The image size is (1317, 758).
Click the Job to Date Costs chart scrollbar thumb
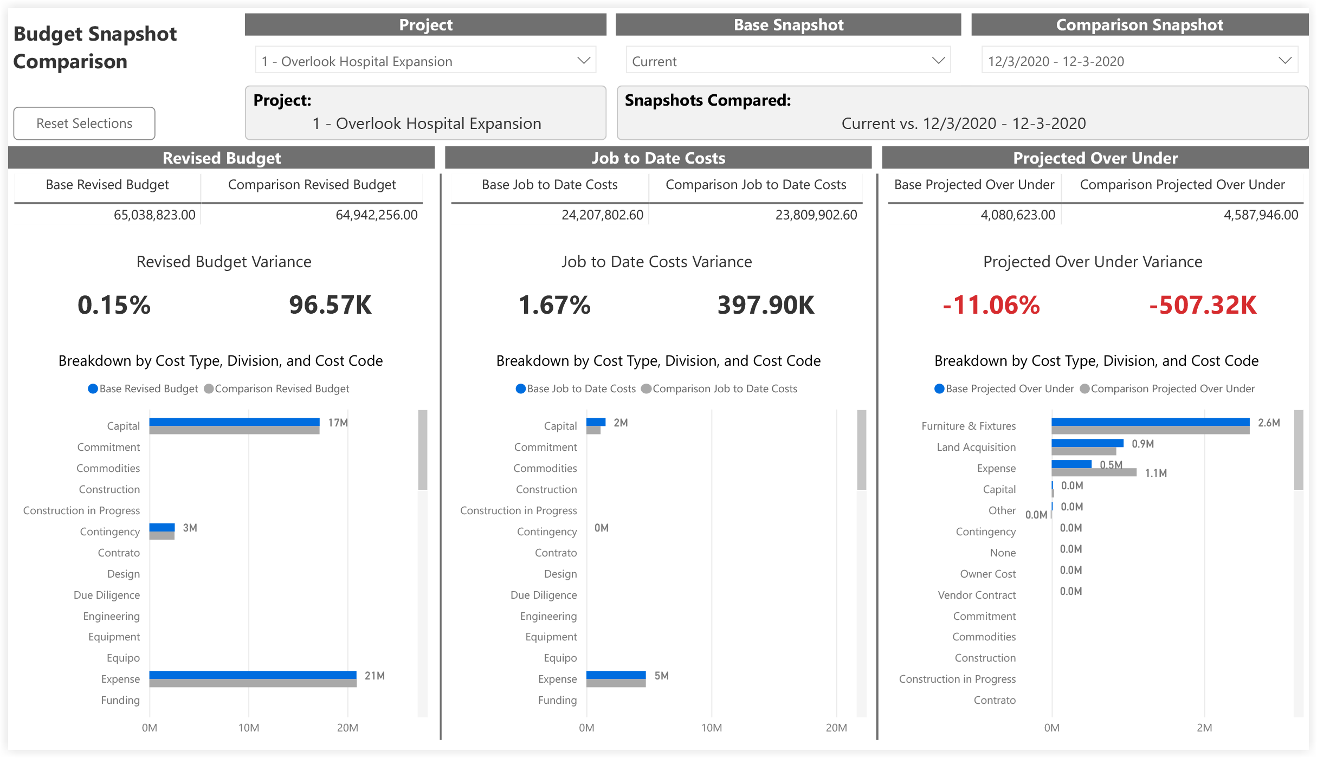(x=861, y=450)
